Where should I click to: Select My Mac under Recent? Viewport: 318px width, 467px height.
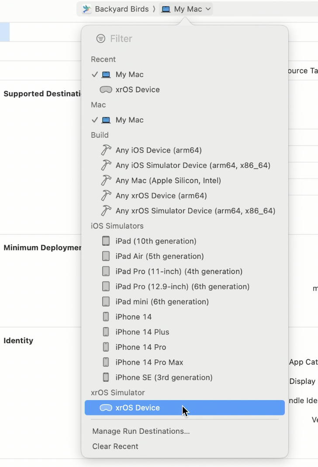[x=184, y=74]
